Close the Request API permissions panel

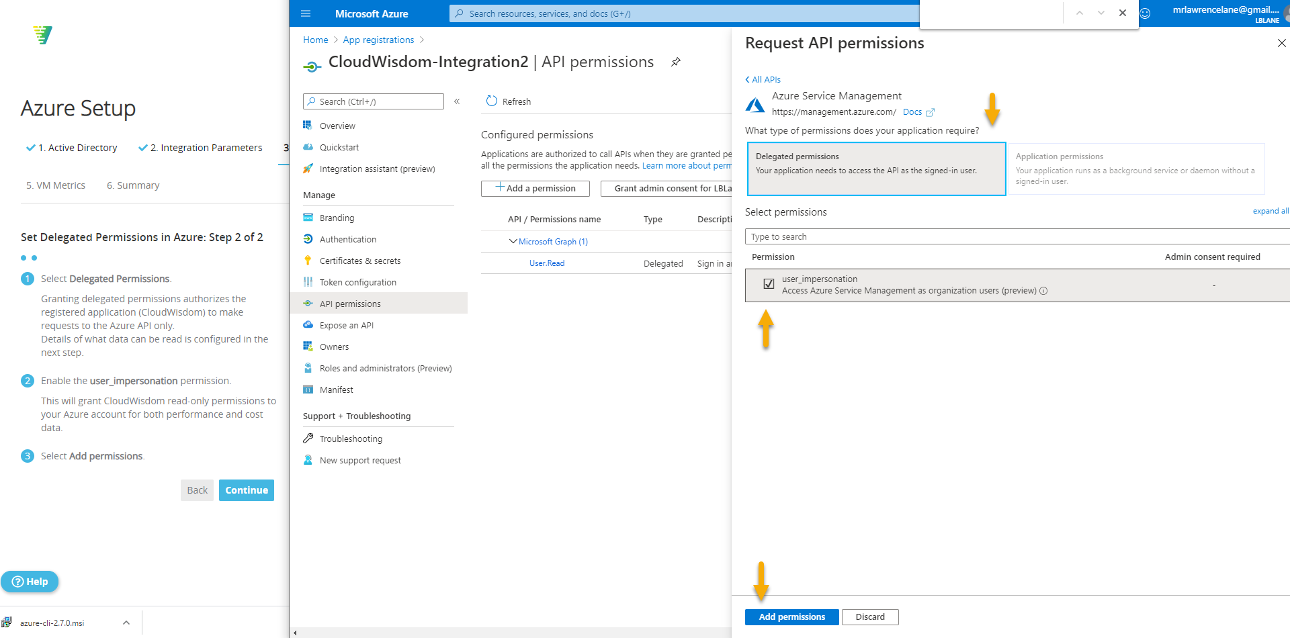(x=1281, y=43)
